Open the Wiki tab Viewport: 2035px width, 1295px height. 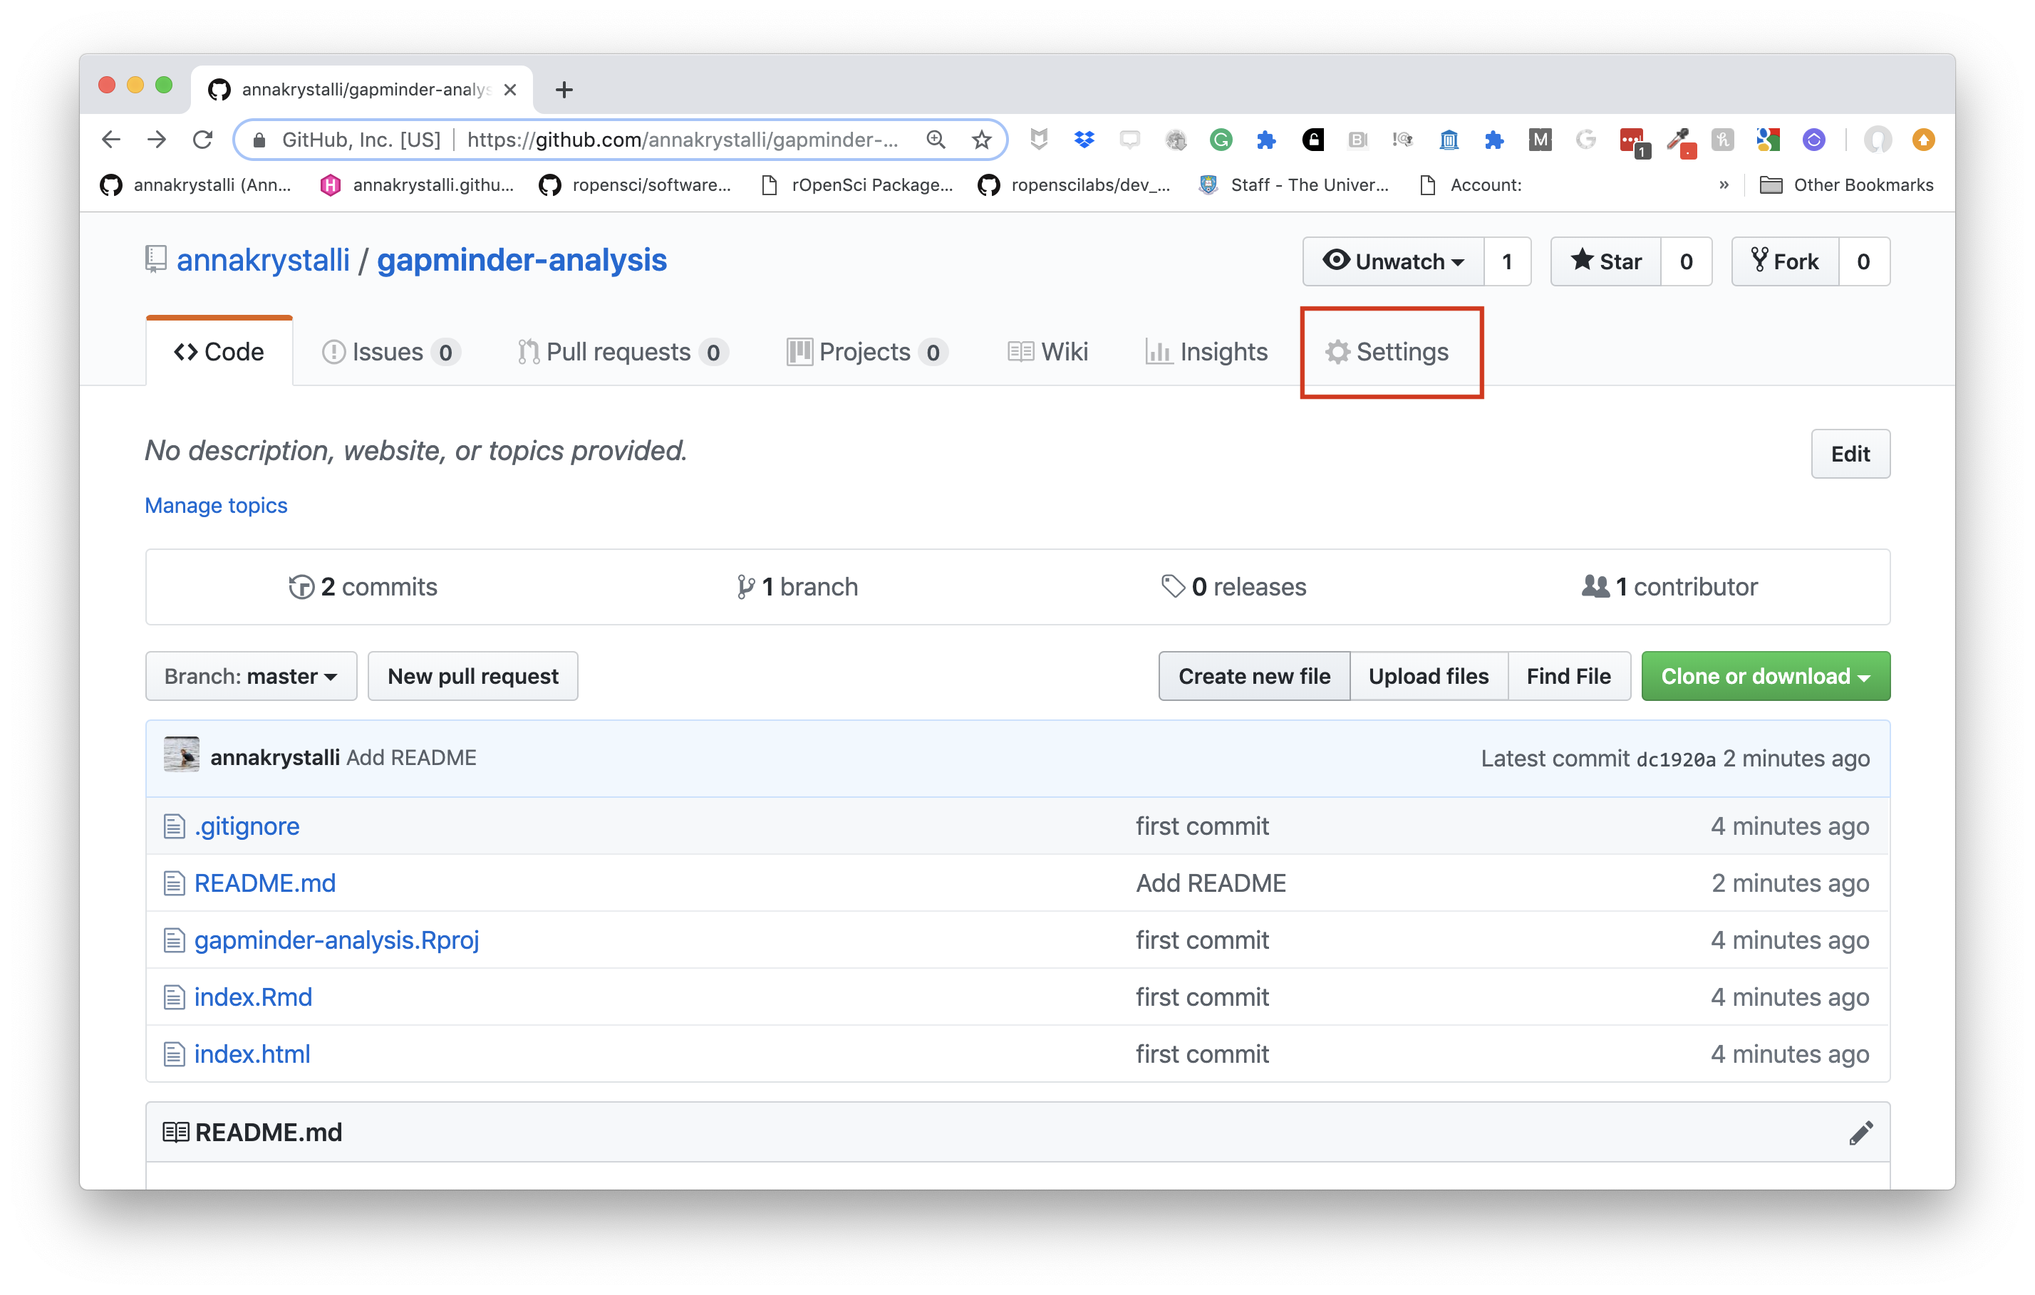coord(1047,351)
